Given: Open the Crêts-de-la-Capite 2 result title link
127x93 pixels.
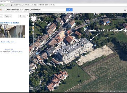Looking at the screenshot, I should pyautogui.click(x=9, y=23).
